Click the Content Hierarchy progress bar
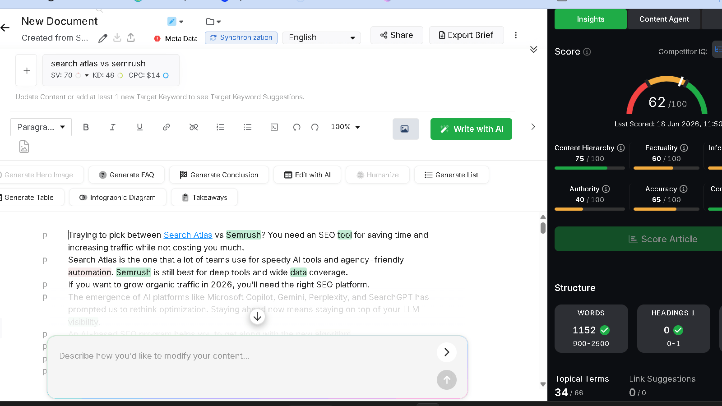The image size is (722, 406). pos(590,168)
